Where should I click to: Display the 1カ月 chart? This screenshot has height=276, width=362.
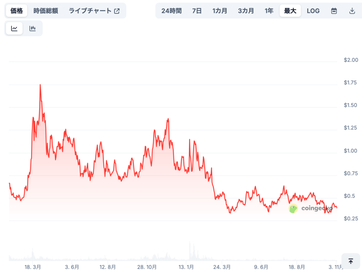pyautogui.click(x=220, y=11)
